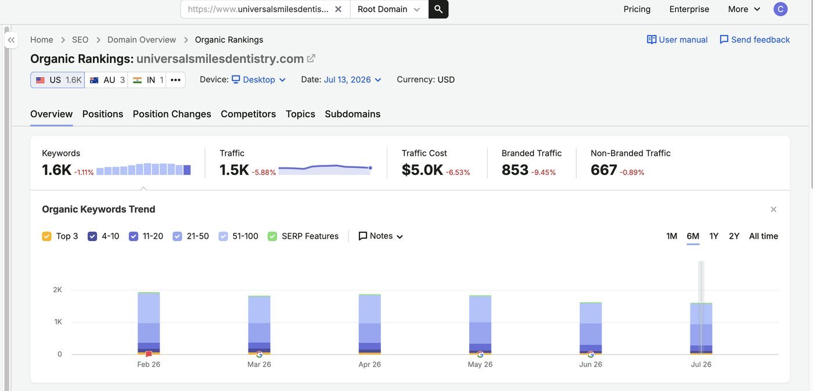Click the Google update marker on Mar 26
The image size is (813, 391).
pos(259,354)
